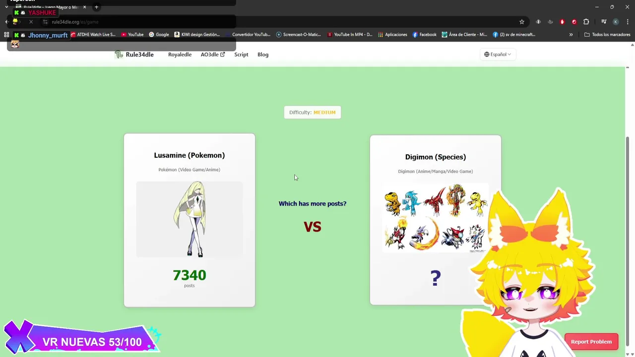Click the second grey extension icon
The height and width of the screenshot is (357, 635).
click(x=550, y=22)
